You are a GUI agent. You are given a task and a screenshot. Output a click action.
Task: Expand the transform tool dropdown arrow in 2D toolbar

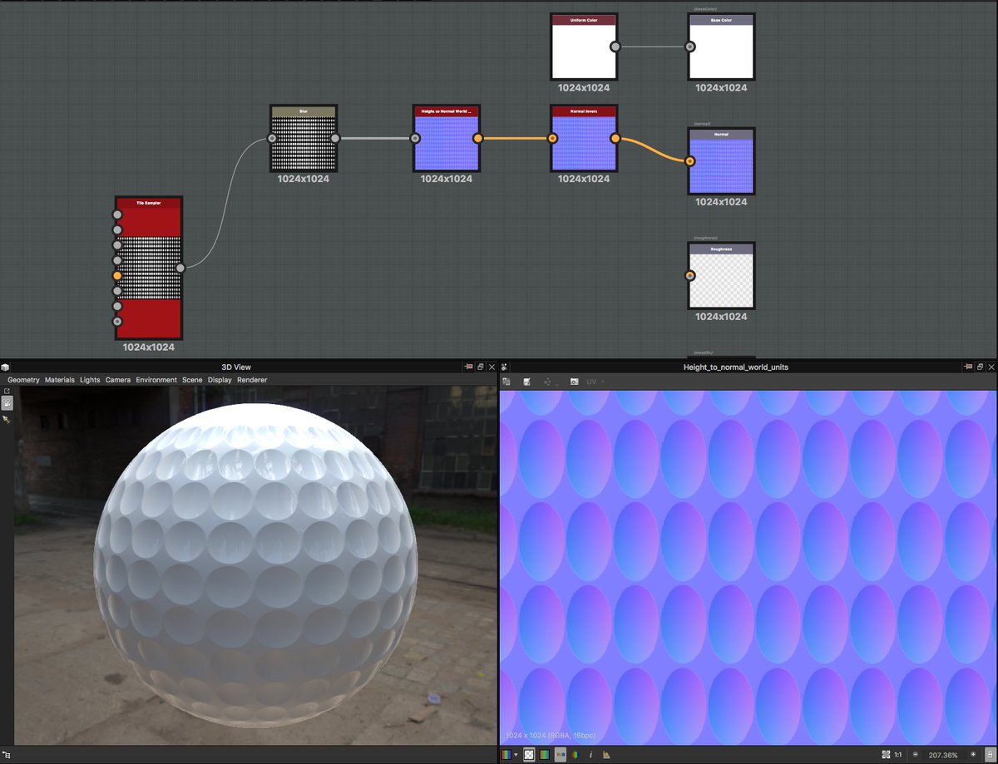pos(556,383)
